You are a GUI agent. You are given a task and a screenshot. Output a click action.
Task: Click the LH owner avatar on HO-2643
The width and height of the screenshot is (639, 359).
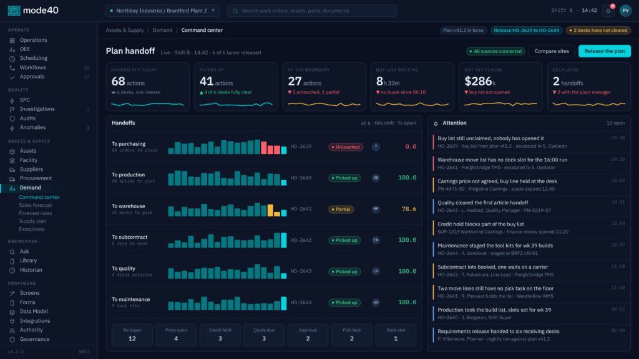(376, 271)
